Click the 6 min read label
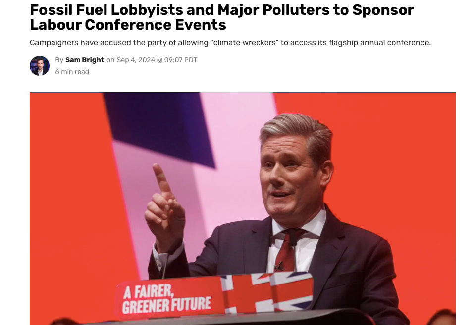474x325 pixels. pyautogui.click(x=72, y=72)
